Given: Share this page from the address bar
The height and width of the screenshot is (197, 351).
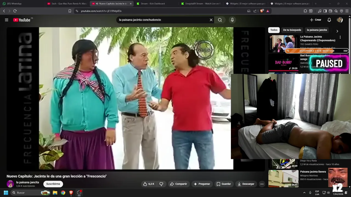Looking at the screenshot, I should pyautogui.click(x=255, y=11).
